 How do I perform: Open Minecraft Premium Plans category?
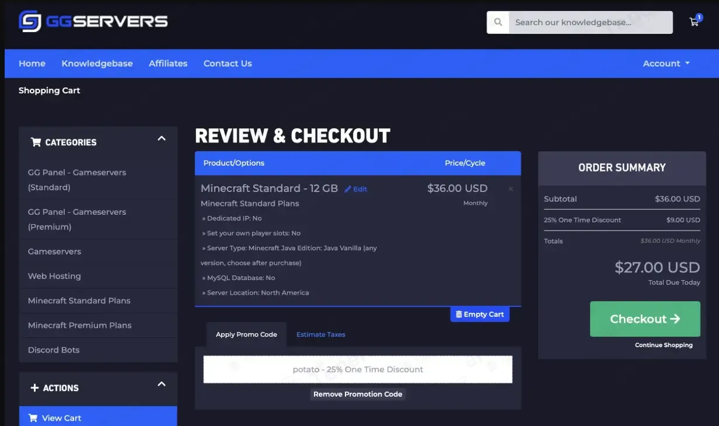point(80,325)
